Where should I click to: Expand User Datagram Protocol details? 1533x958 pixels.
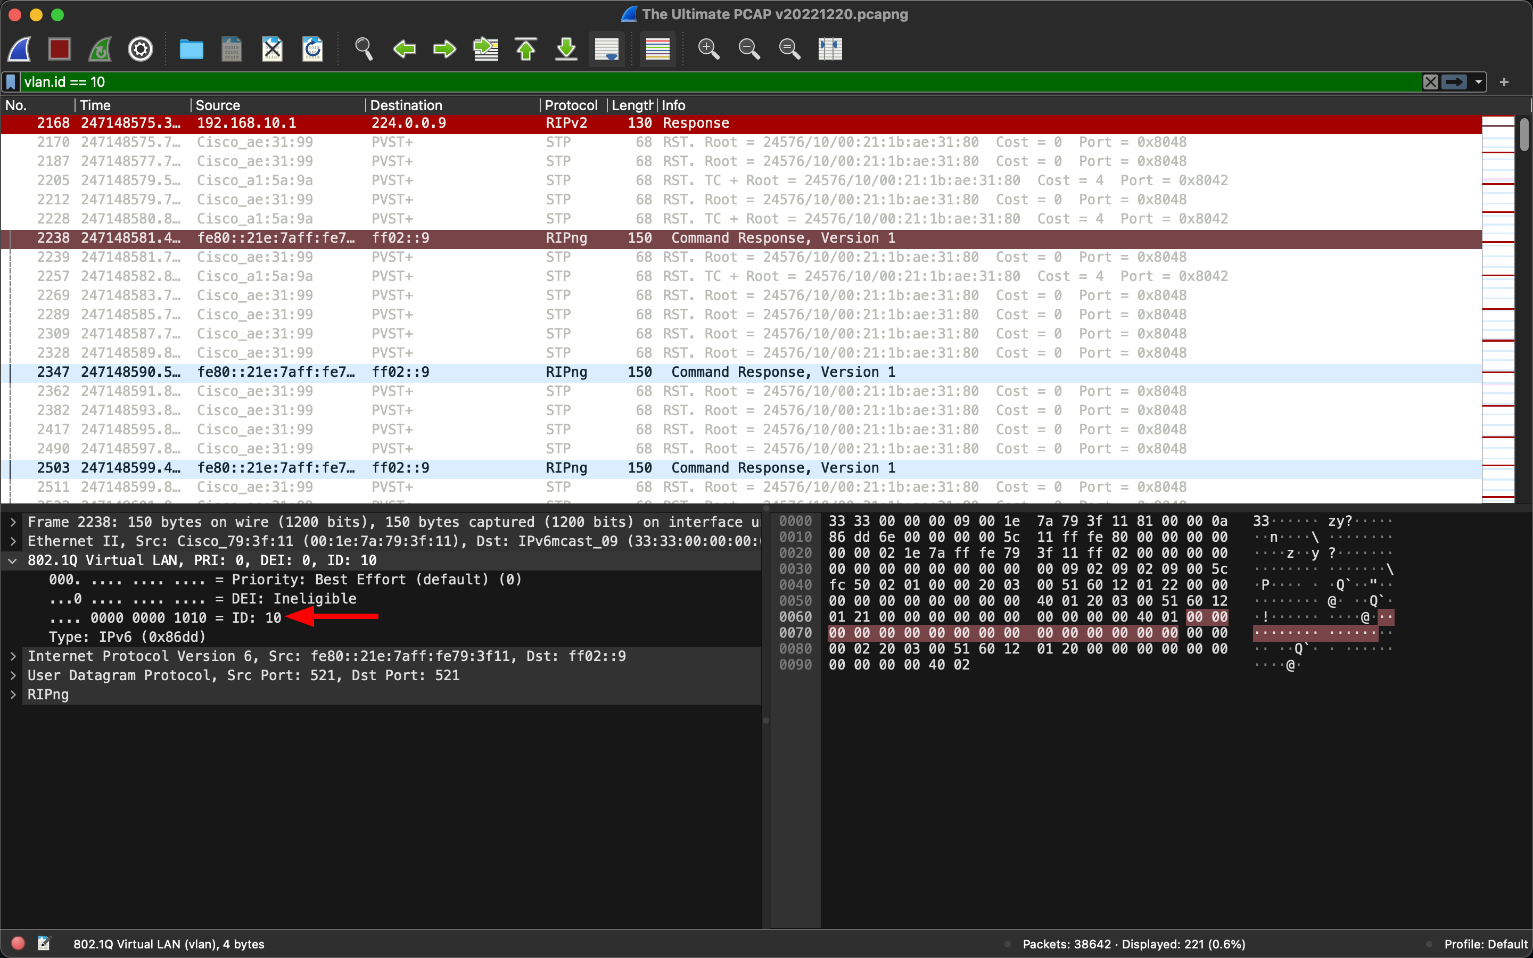13,675
